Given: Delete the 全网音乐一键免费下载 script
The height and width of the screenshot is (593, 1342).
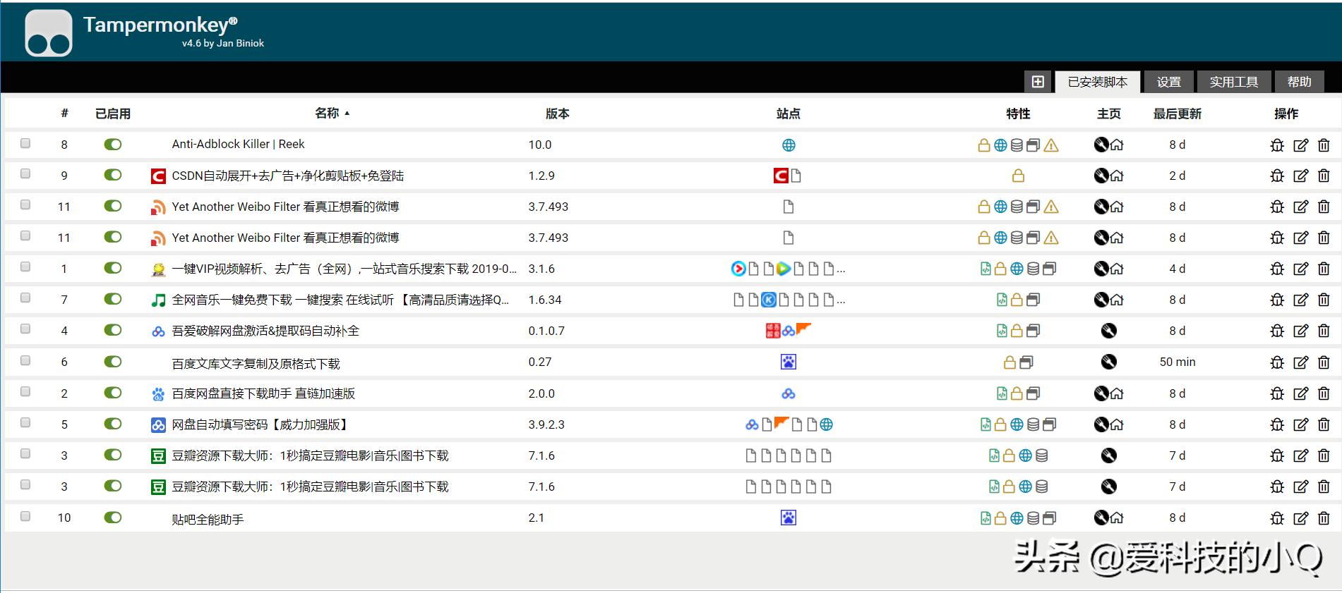Looking at the screenshot, I should point(1324,300).
